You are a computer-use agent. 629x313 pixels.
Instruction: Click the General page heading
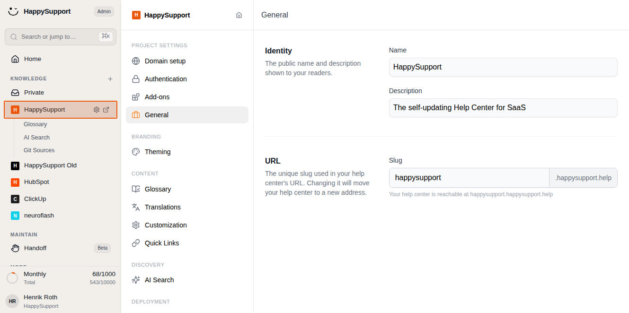[x=275, y=15]
